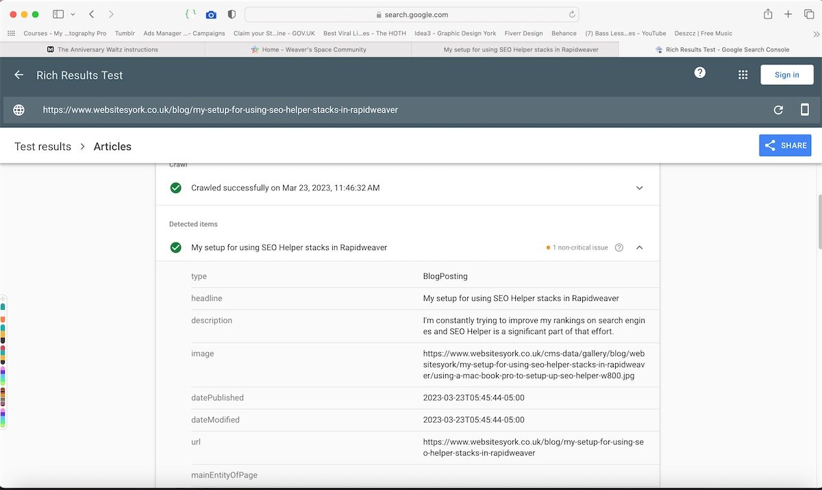Expand the Crawled successfully row chevron
The height and width of the screenshot is (490, 822).
(640, 188)
